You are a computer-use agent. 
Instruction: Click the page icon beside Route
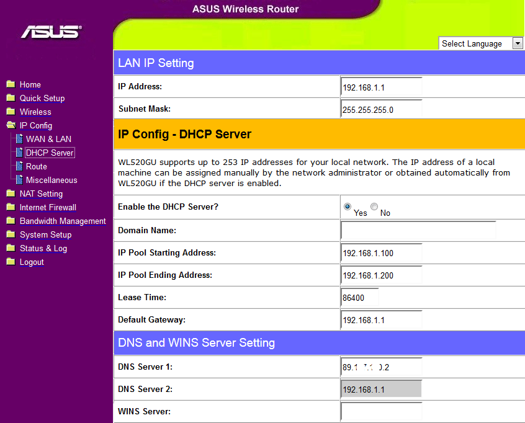(x=19, y=166)
